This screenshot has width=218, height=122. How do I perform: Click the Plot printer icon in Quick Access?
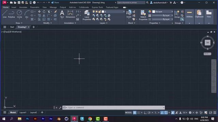34,2
